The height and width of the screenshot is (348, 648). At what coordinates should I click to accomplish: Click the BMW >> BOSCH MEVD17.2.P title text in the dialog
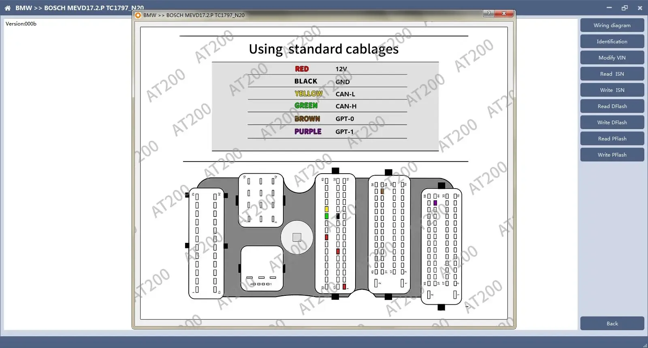(194, 15)
